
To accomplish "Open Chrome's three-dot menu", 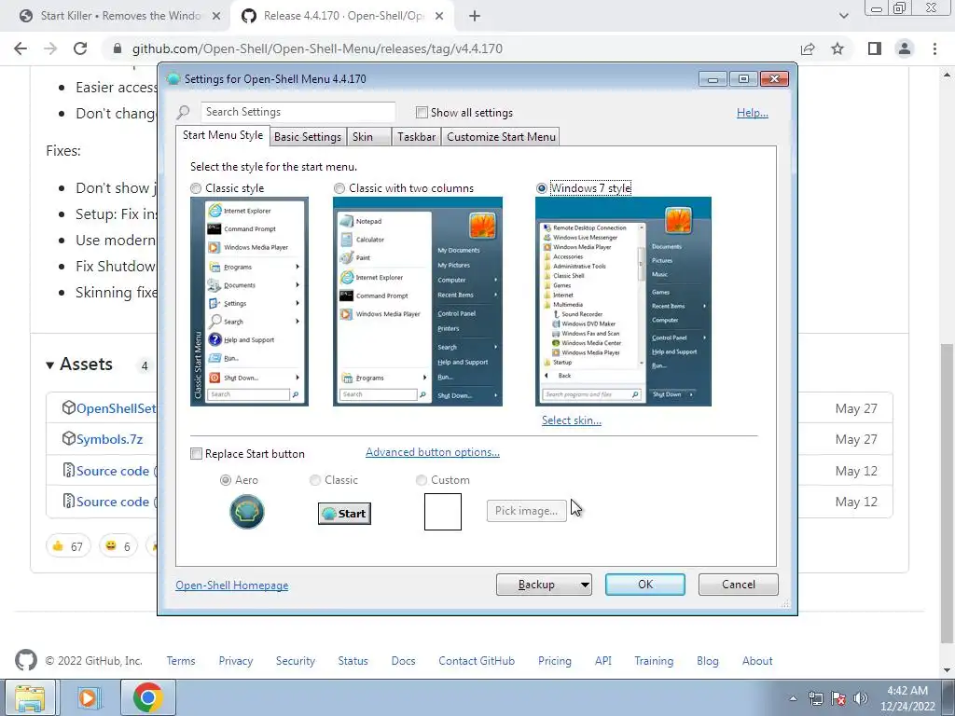I will click(934, 48).
